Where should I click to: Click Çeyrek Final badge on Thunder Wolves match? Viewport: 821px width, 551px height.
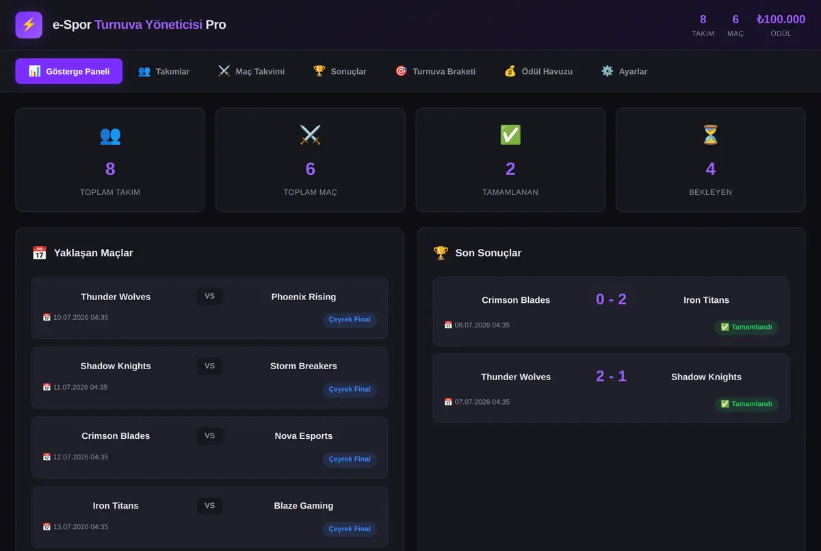tap(350, 319)
